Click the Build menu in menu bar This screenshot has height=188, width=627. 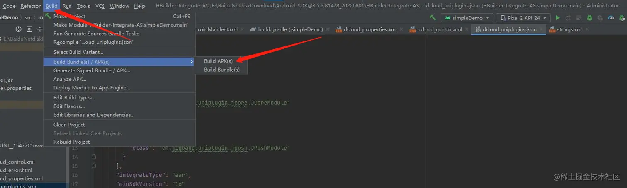tap(52, 6)
